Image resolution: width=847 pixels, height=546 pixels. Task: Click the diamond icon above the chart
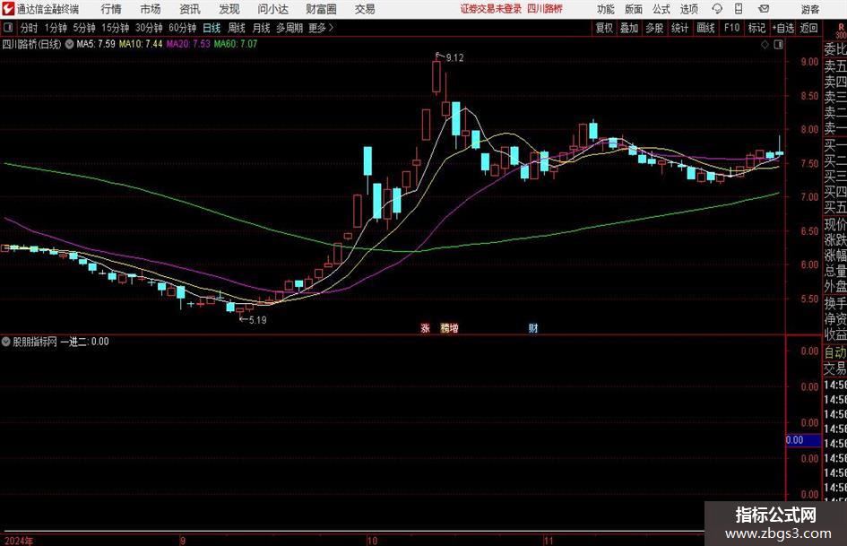click(765, 45)
